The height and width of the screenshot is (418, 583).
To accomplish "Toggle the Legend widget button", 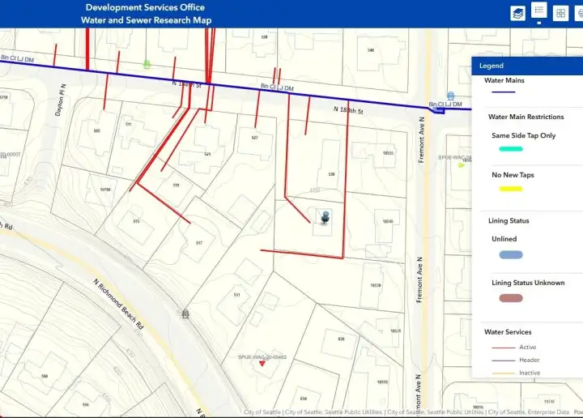I will [538, 11].
